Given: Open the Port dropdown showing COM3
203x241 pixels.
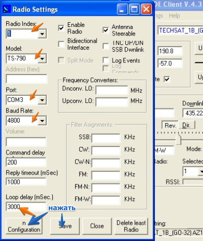Looking at the screenshot, I should [42, 100].
